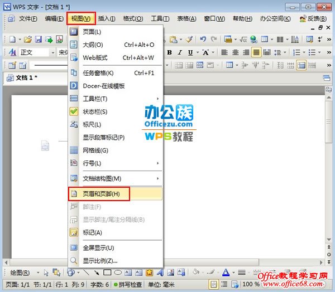Image resolution: width=335 pixels, height=292 pixels.
Task: Click the Feedback (反馈) button
Action: pos(313,19)
